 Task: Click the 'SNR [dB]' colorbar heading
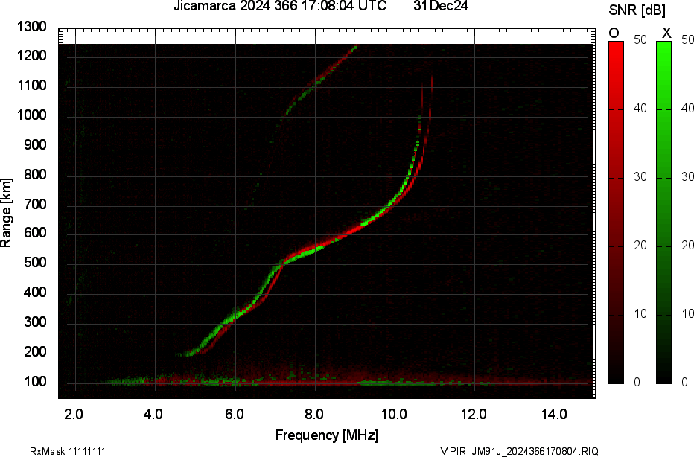tap(637, 10)
